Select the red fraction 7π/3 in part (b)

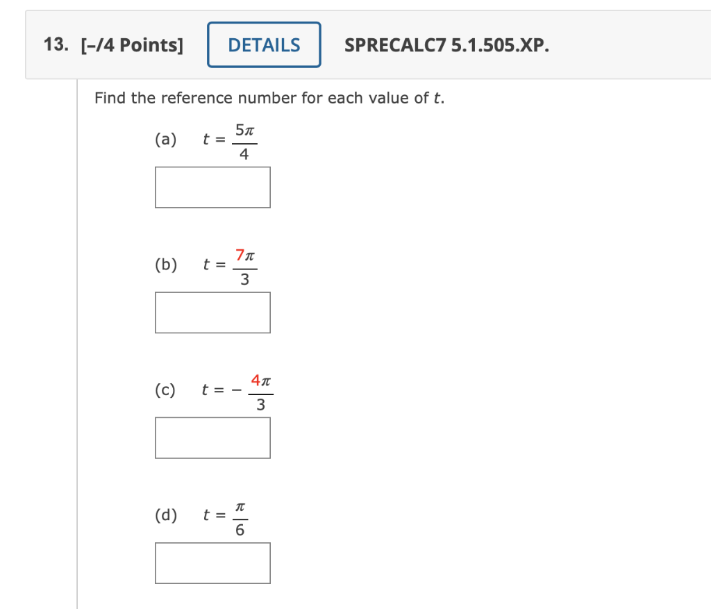tap(243, 265)
